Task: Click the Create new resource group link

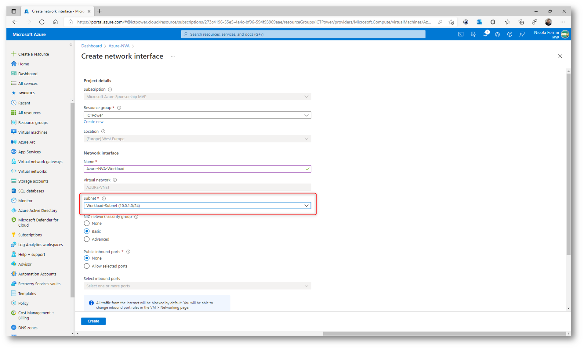Action: [x=93, y=122]
